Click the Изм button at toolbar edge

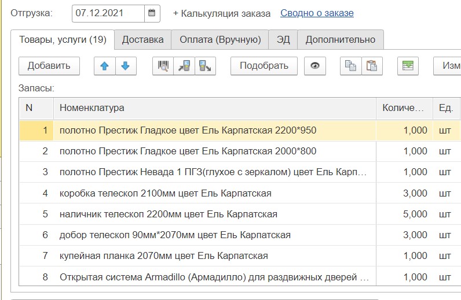tap(448, 66)
